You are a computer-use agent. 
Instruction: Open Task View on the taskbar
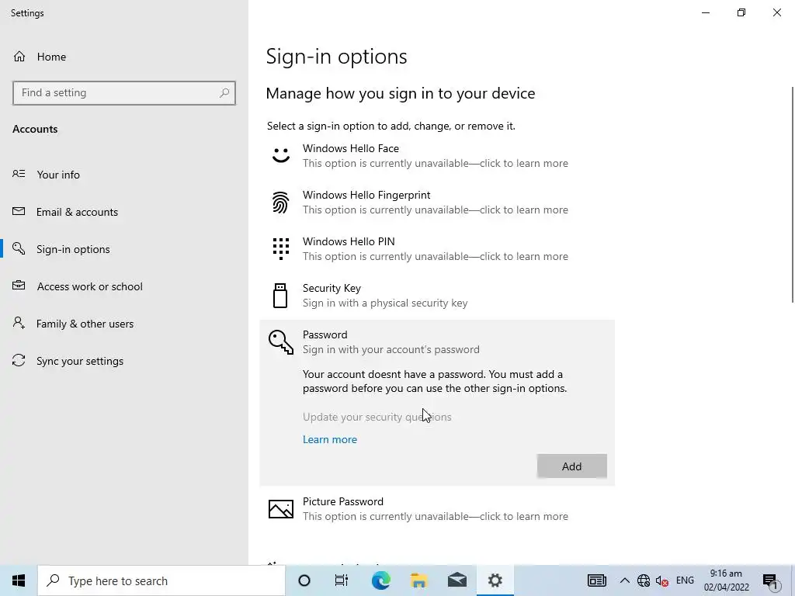[342, 580]
